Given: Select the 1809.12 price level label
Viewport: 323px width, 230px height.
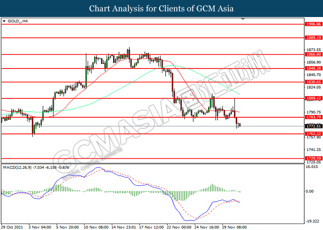Looking at the screenshot, I should point(313,98).
